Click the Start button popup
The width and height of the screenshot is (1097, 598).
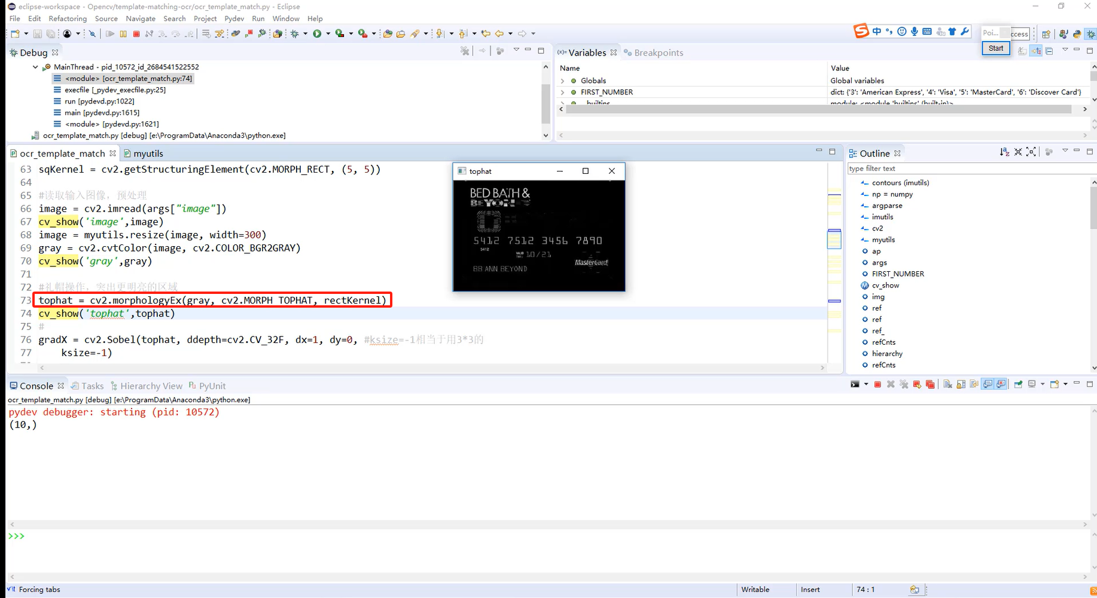pos(996,48)
